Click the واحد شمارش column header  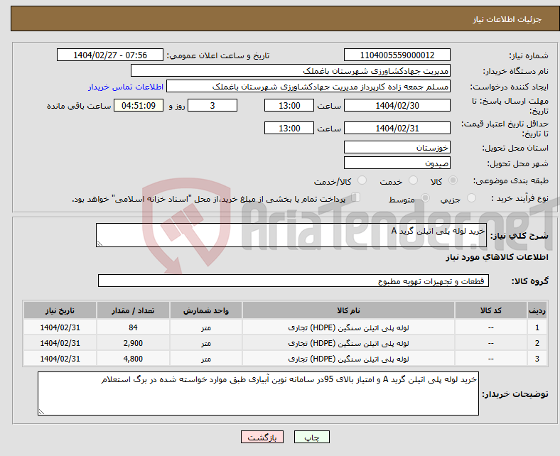205,310
